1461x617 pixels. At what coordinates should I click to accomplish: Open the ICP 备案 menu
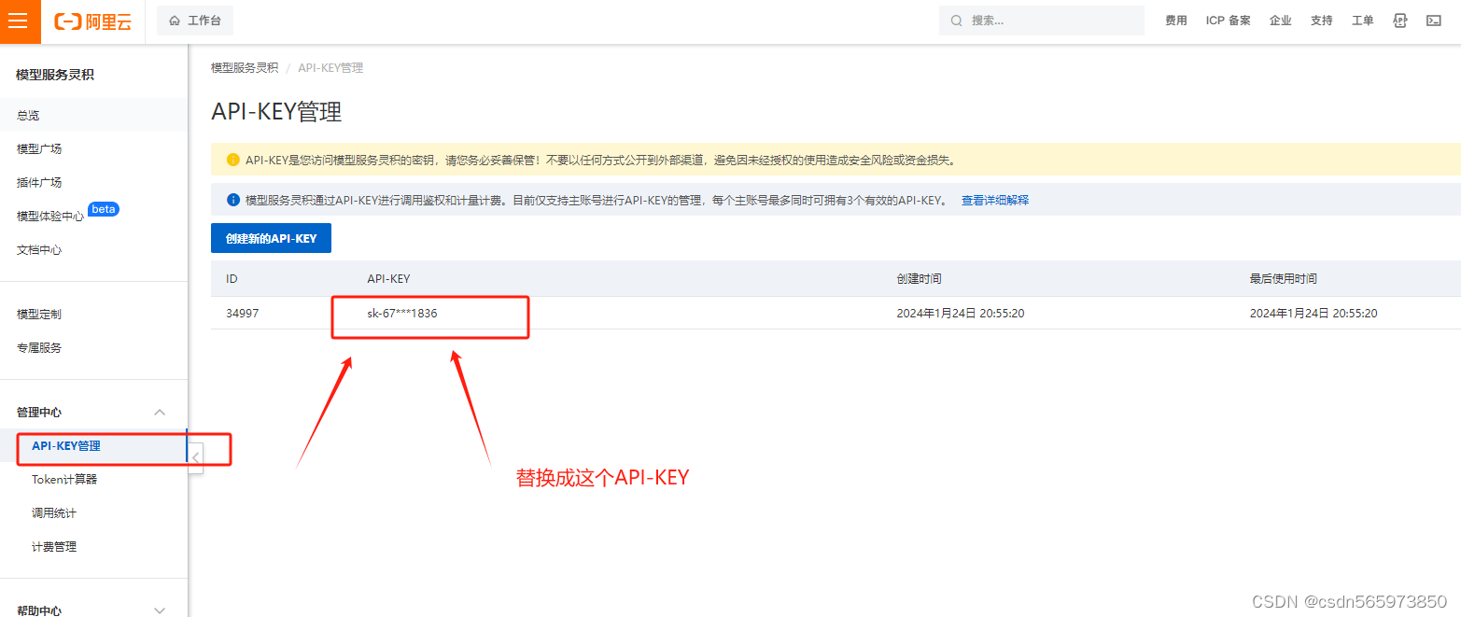[x=1229, y=21]
